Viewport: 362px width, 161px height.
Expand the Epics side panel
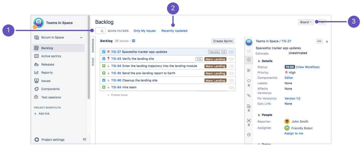tap(93, 62)
